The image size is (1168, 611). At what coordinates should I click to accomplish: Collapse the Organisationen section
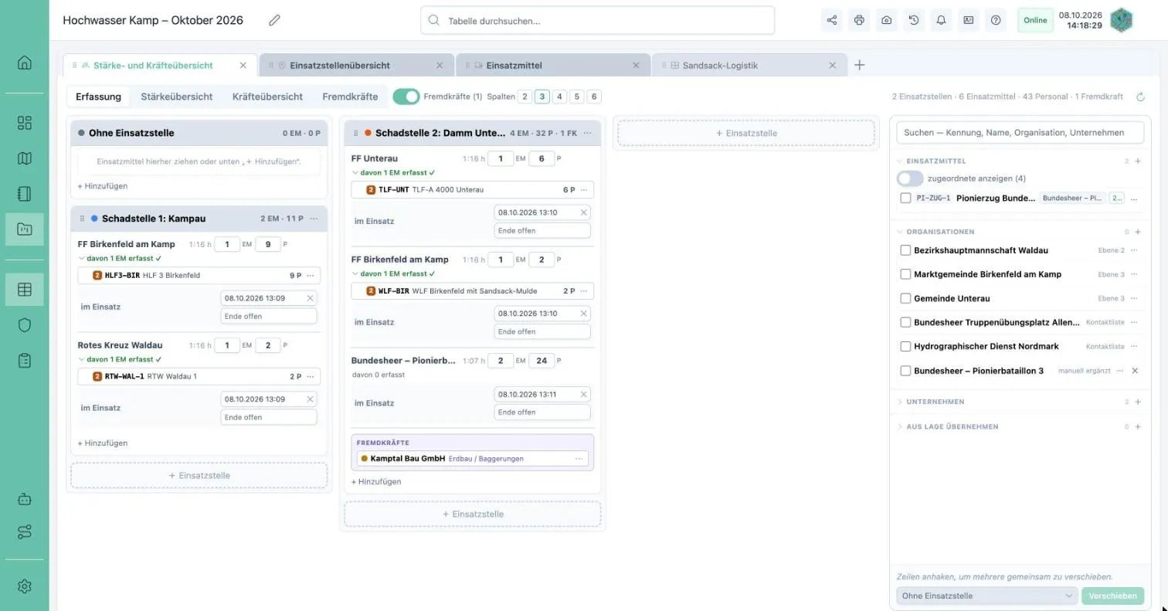click(900, 232)
